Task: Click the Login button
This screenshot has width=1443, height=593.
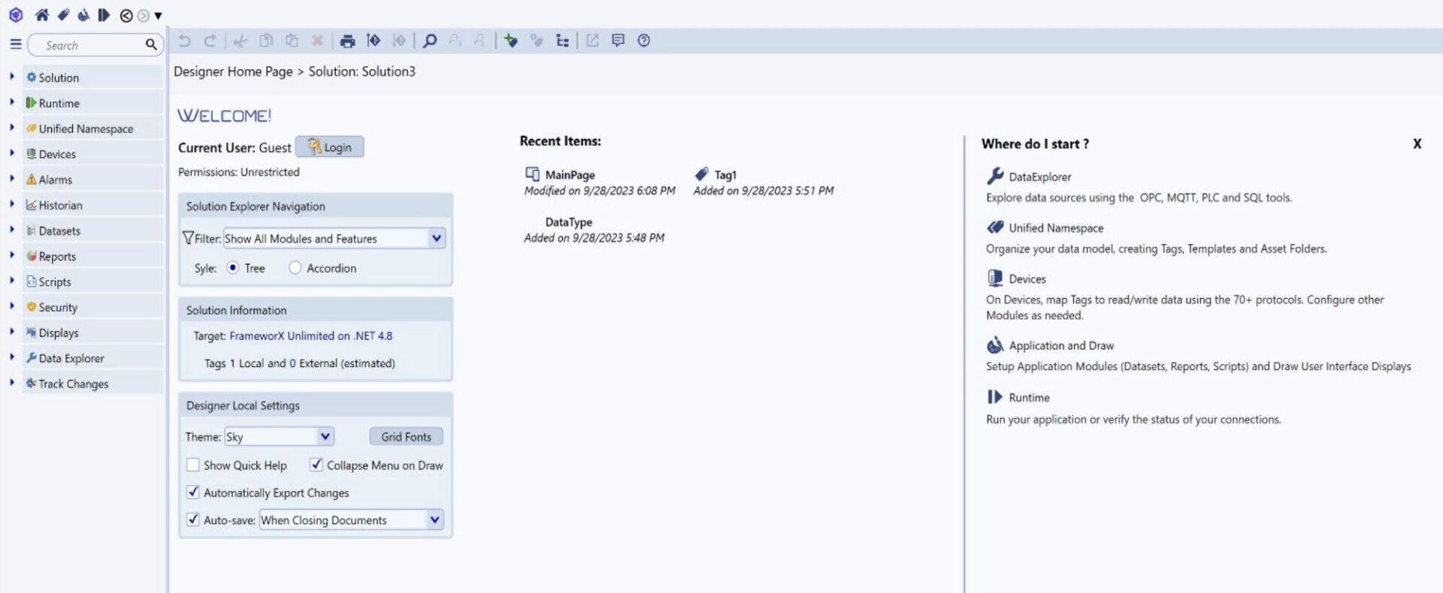Action: [330, 147]
